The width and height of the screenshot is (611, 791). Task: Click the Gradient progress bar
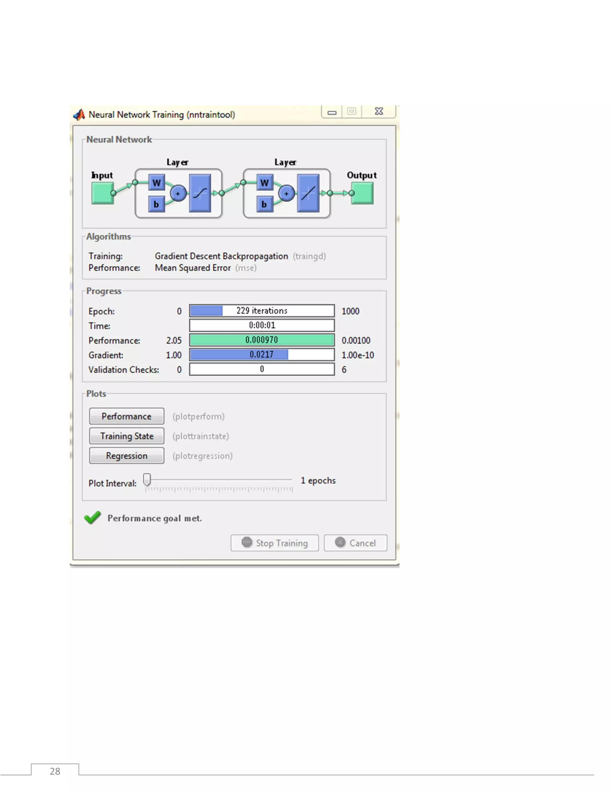(x=262, y=355)
